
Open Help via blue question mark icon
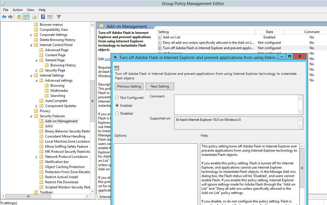click(43, 17)
